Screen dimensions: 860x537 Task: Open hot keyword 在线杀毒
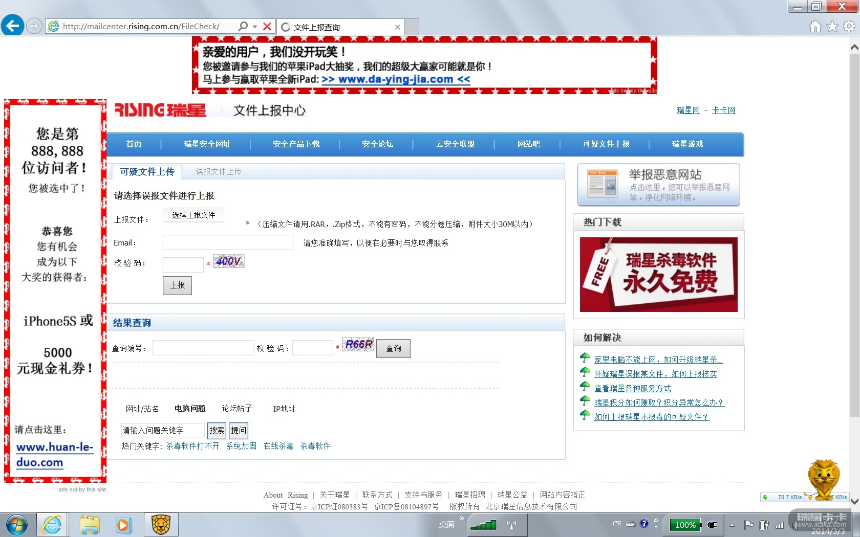coord(278,446)
